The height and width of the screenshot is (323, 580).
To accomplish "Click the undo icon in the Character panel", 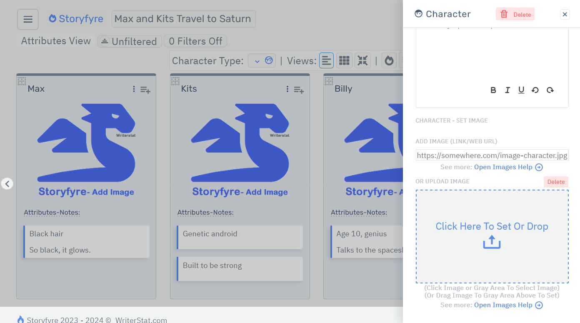I will (x=535, y=90).
